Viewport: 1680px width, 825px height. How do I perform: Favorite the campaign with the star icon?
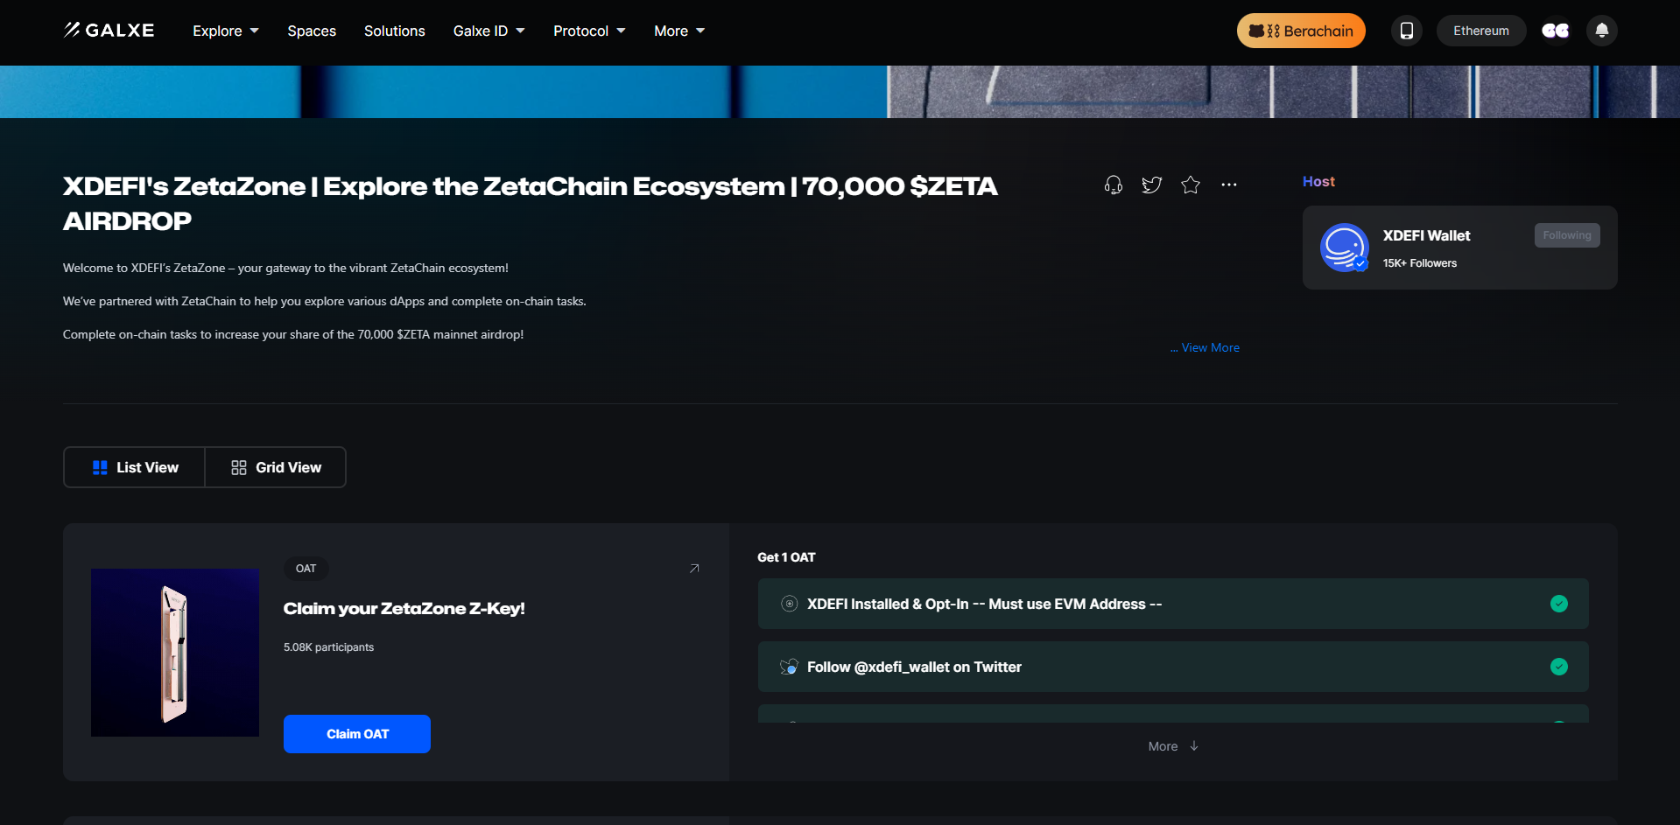coord(1190,185)
